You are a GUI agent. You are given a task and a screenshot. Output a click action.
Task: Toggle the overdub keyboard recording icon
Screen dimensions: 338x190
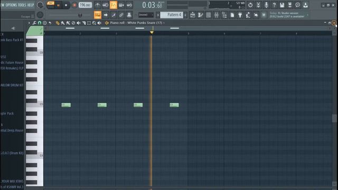[121, 5]
